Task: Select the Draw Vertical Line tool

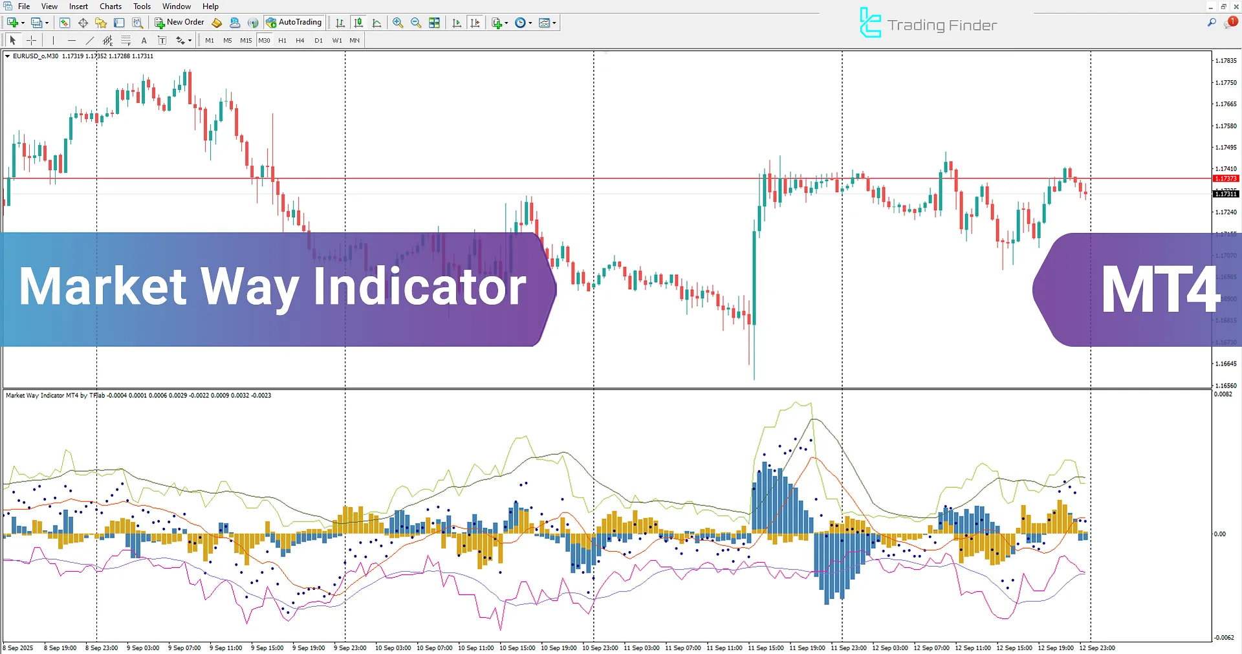Action: (x=53, y=40)
